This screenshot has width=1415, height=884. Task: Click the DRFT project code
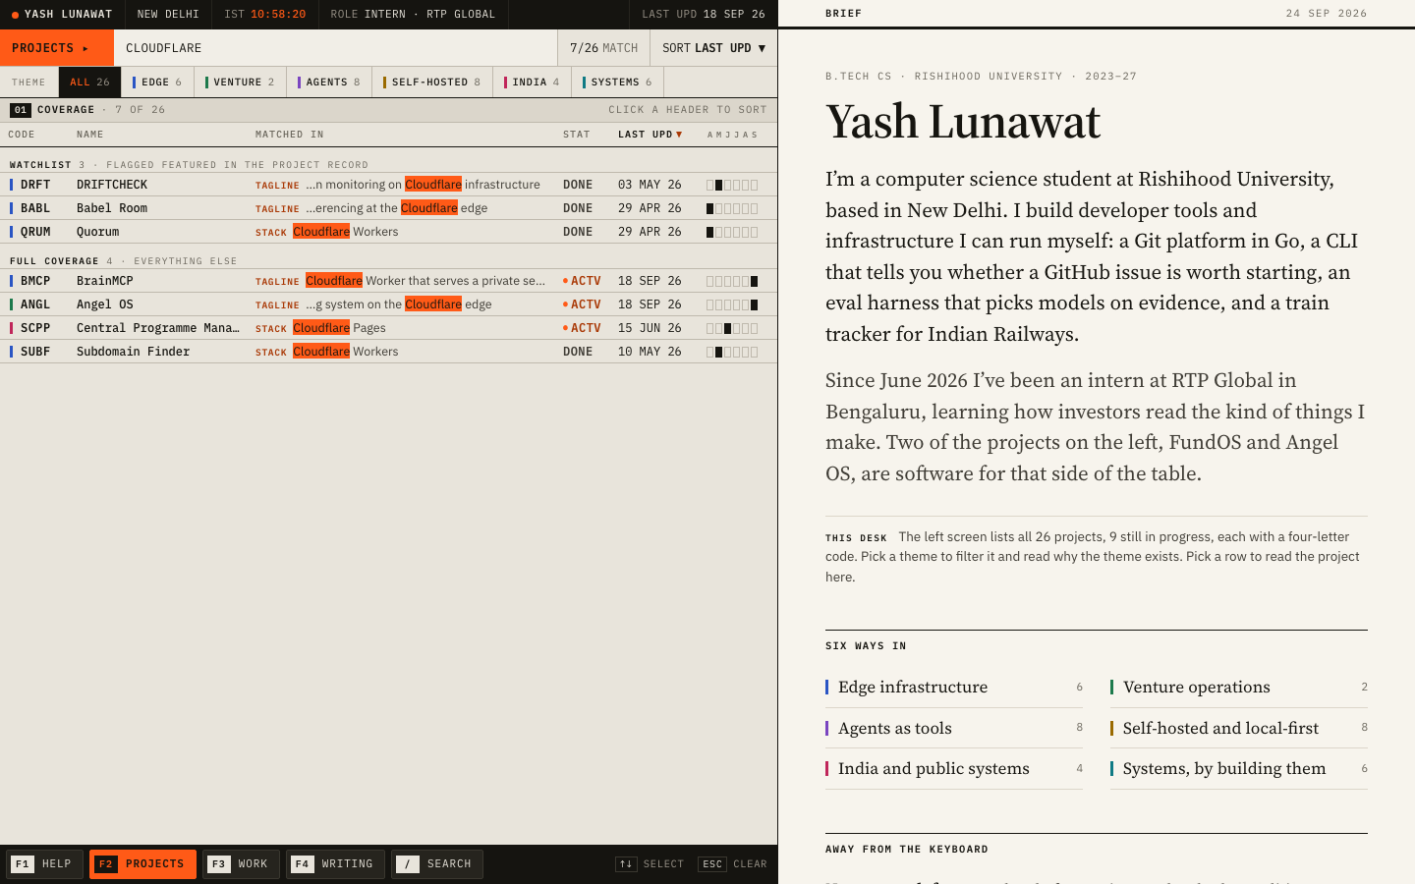click(x=35, y=185)
